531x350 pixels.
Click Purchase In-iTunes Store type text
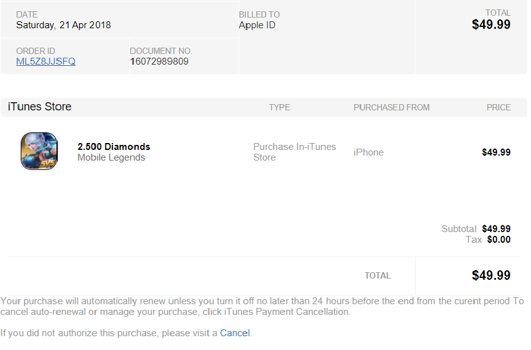coord(294,152)
